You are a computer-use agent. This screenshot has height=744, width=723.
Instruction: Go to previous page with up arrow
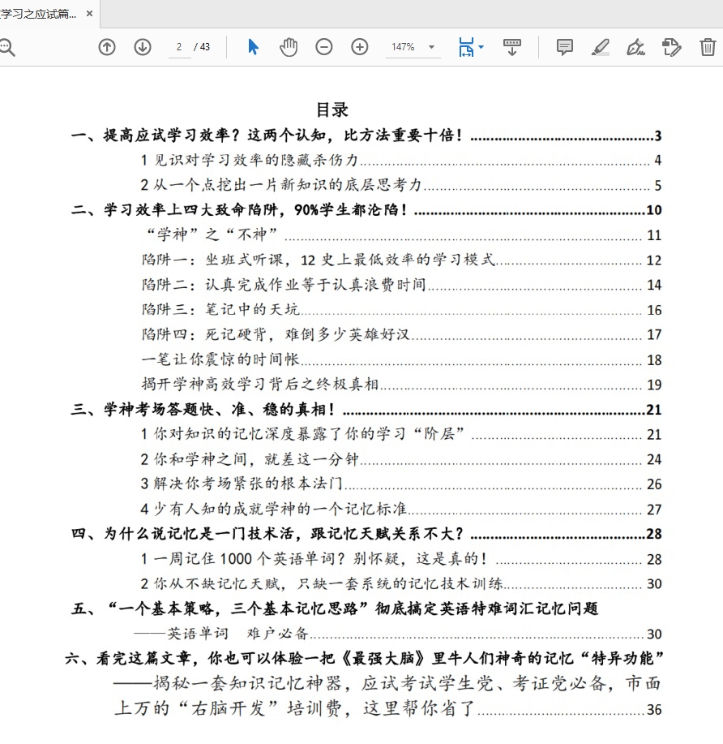[x=107, y=47]
